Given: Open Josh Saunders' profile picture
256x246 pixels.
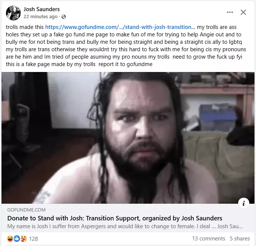Looking at the screenshot, I should pyautogui.click(x=13, y=13).
